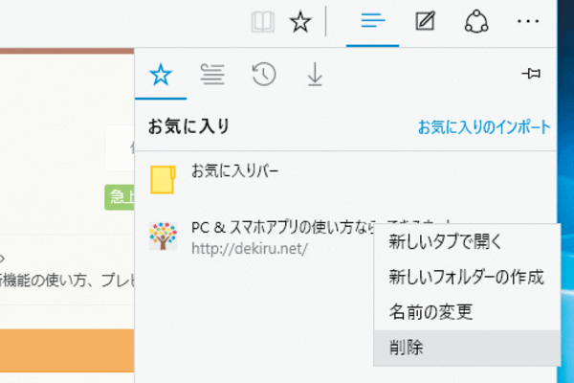
Task: Open the dekiru.net favorite entry
Action: click(256, 238)
